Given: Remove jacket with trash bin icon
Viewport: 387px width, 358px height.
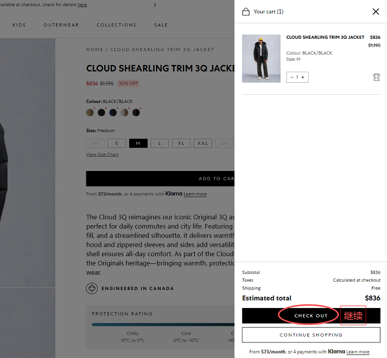Looking at the screenshot, I should point(376,77).
